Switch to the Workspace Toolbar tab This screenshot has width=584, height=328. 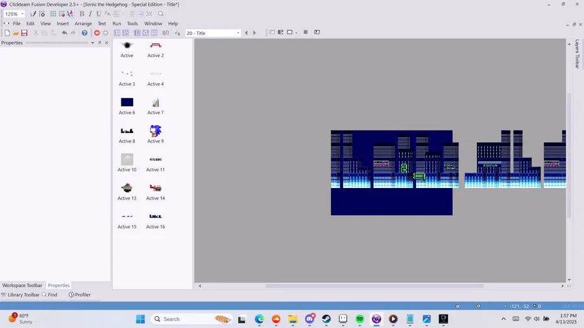click(x=22, y=285)
